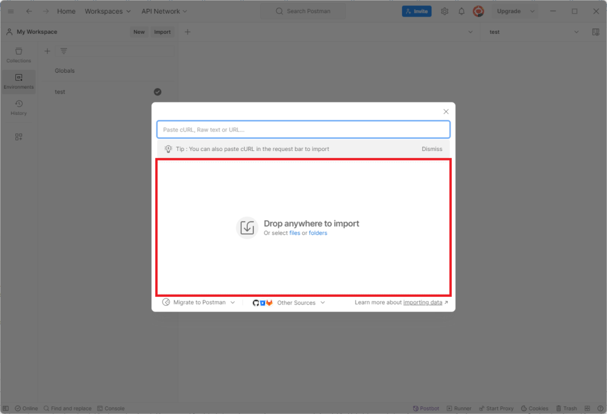Click Start Proxy in the status bar

[496, 408]
